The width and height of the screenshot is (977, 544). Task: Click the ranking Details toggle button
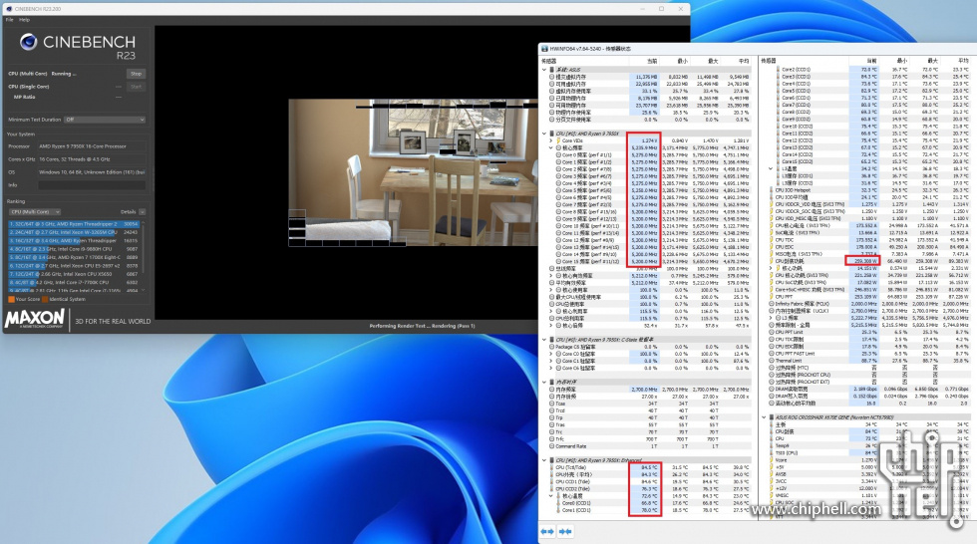pos(142,211)
